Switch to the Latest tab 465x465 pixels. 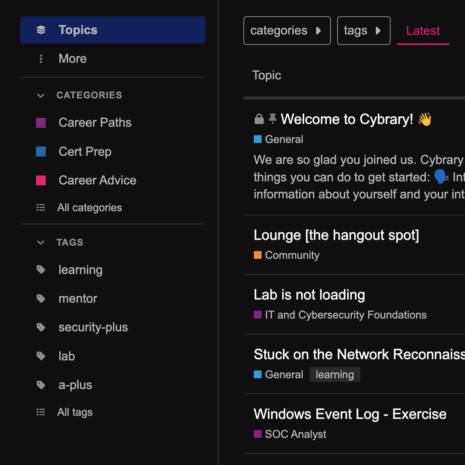[423, 31]
